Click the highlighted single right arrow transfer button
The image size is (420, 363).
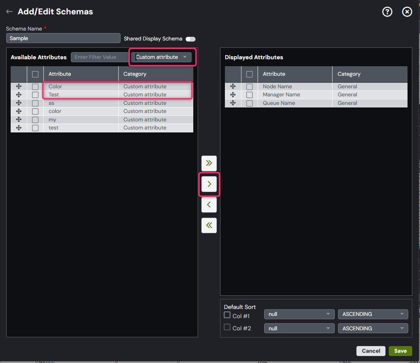(x=209, y=184)
